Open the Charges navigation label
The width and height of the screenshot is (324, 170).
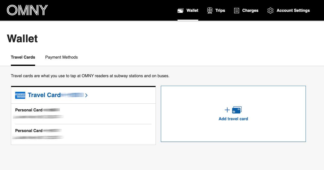point(250,11)
